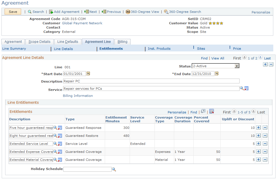This screenshot has width=277, height=180.
Task: Lookup icon for Extended Service Level
Action: [55, 144]
